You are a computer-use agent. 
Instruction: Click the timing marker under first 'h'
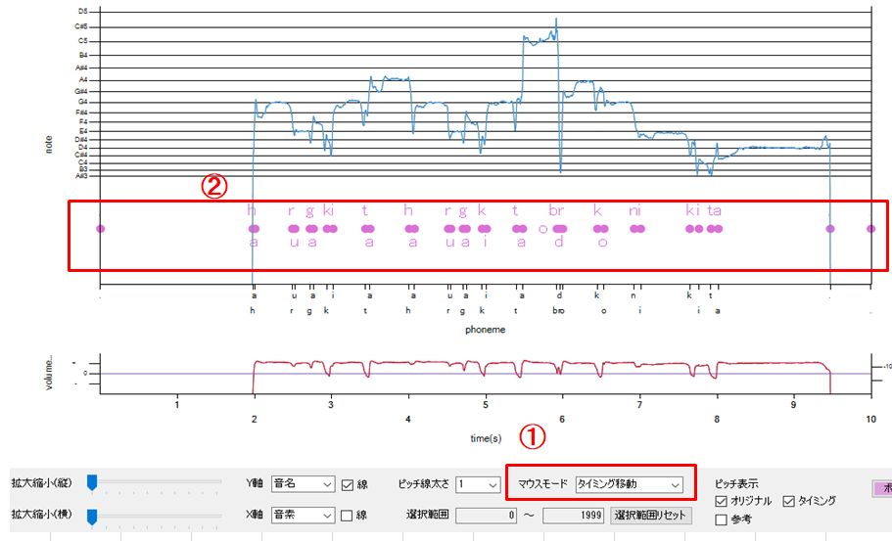(254, 229)
